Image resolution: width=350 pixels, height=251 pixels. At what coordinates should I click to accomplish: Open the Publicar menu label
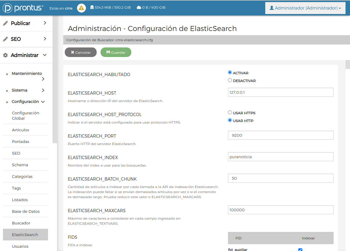pyautogui.click(x=21, y=23)
